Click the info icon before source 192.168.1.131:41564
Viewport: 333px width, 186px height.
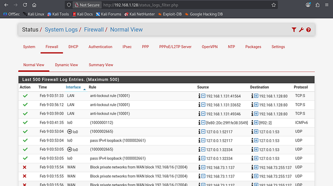tap(199, 96)
